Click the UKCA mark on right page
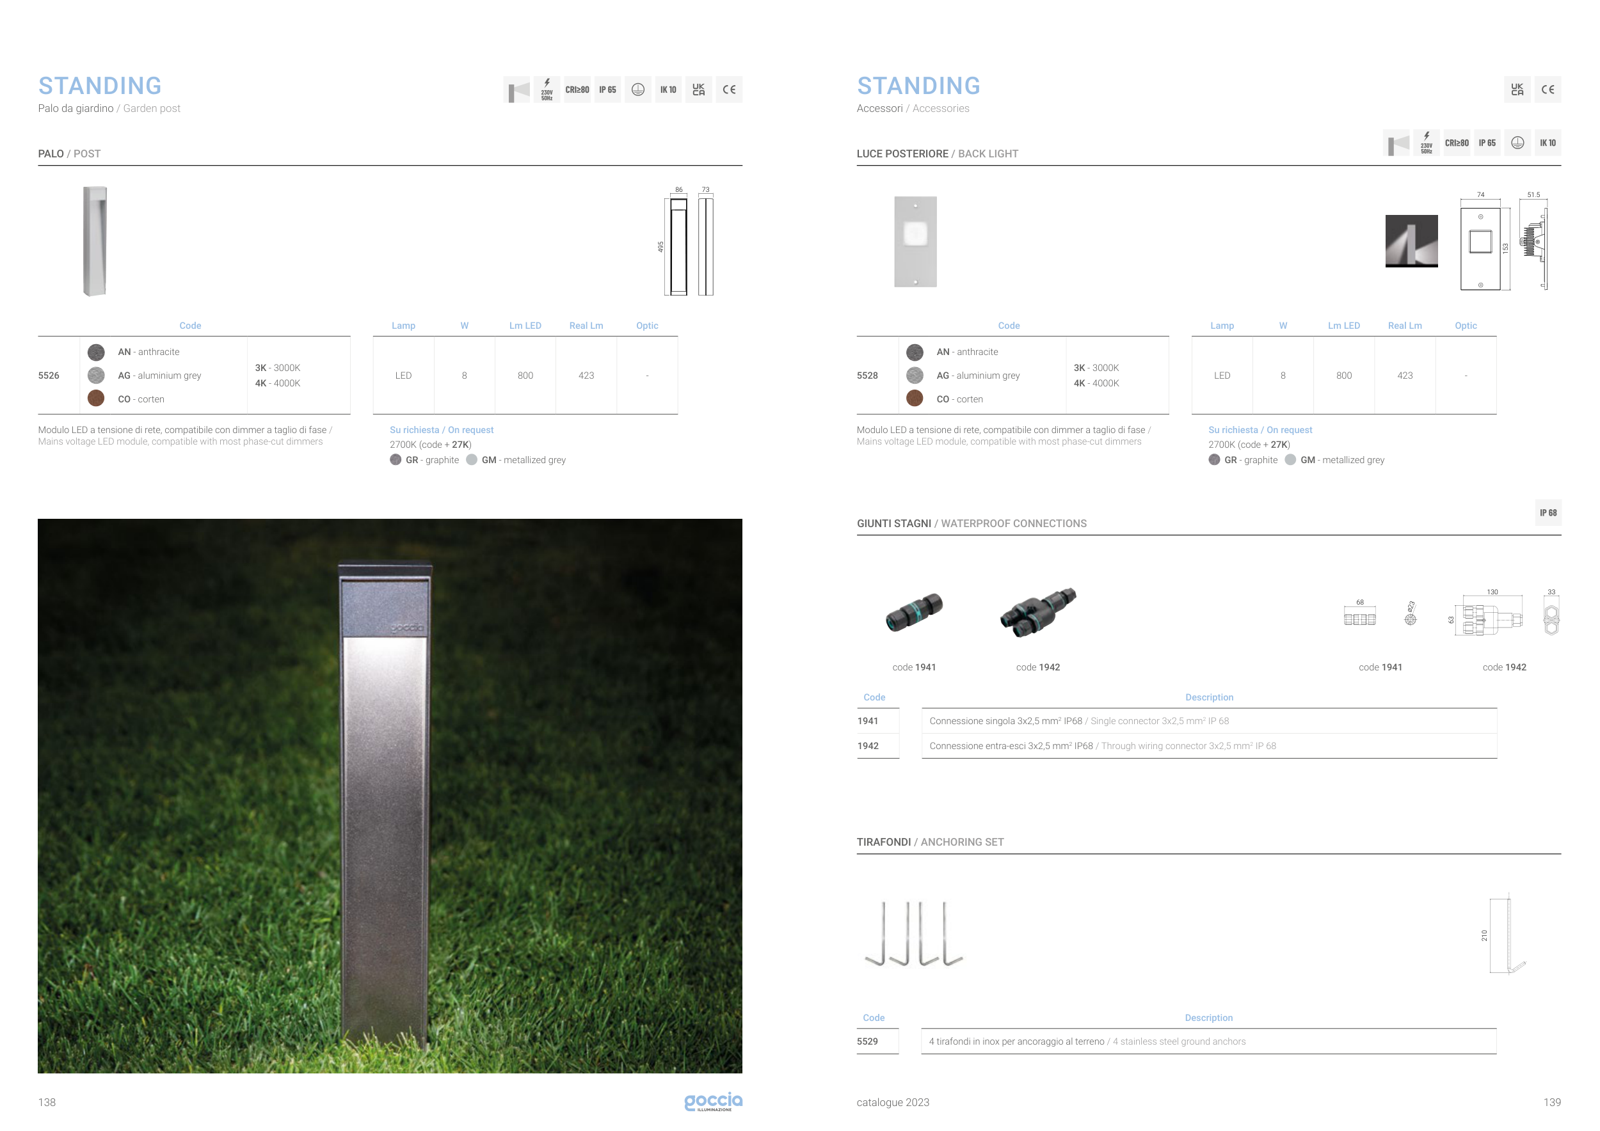Screen dimensions: 1600x1131 1516,90
